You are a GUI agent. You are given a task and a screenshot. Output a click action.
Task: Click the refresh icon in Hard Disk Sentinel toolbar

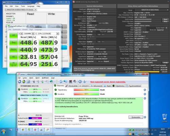[x=19, y=82]
